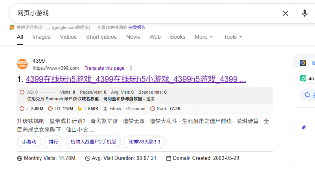Click the 连接 Semrush connect link
The height and width of the screenshot is (174, 315).
150,99
